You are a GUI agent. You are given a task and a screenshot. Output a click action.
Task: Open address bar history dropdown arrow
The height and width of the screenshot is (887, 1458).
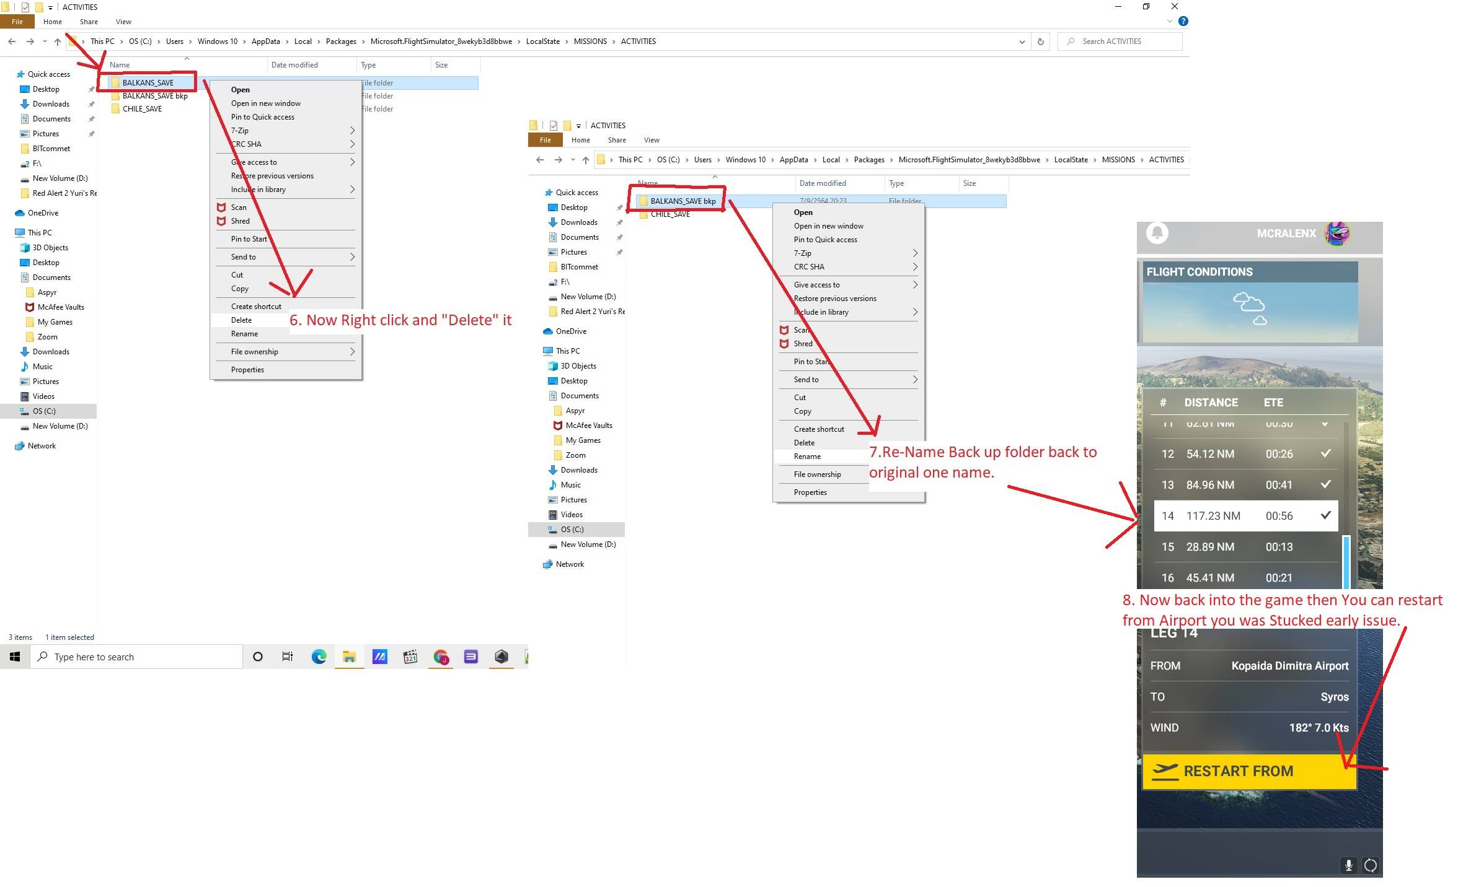pyautogui.click(x=1022, y=42)
